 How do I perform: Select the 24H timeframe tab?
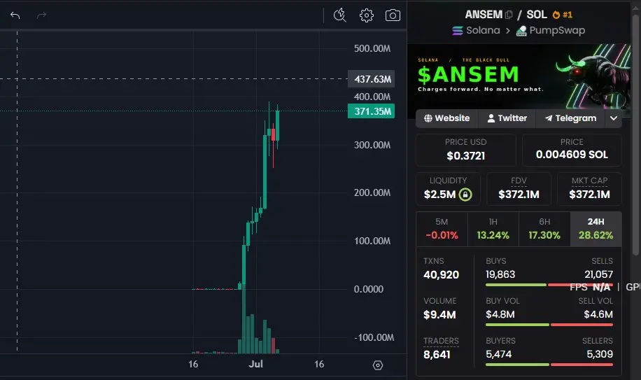596,229
